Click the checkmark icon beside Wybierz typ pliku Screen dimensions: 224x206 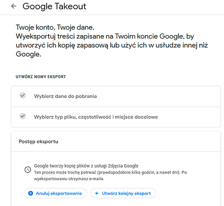click(x=22, y=116)
